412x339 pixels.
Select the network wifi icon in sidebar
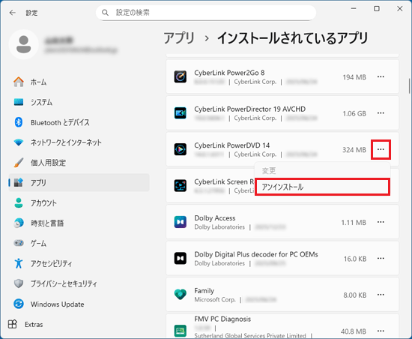click(x=19, y=142)
